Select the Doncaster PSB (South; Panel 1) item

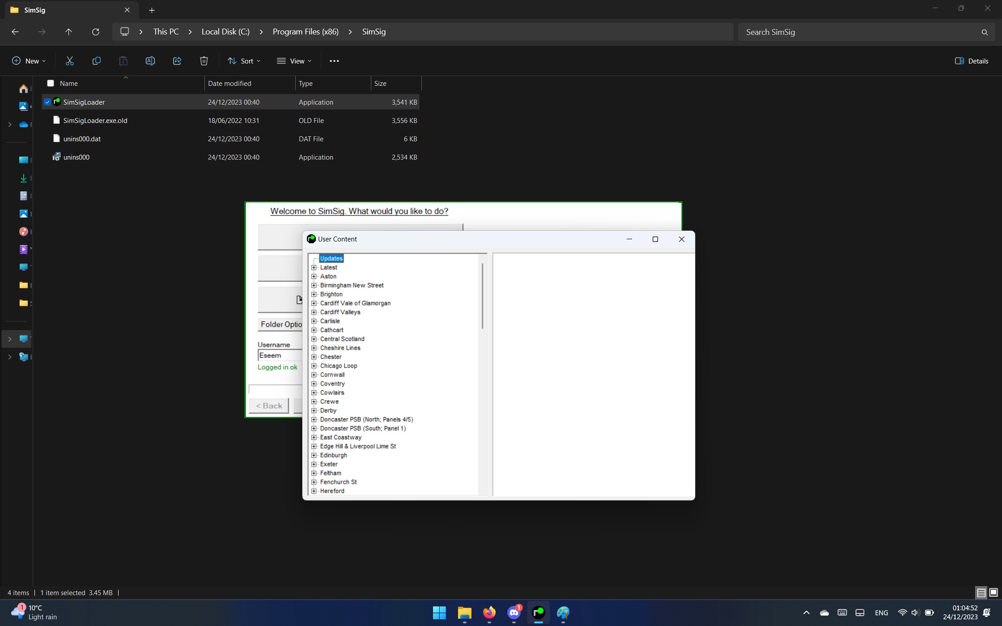point(363,428)
